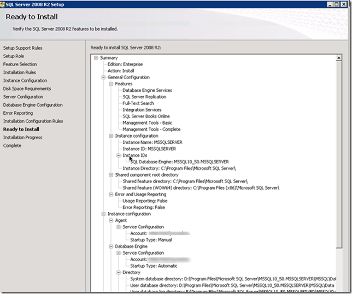This screenshot has width=352, height=294.
Task: Minimize the SQL Server 2008 R2 Setup window
Action: pos(330,4)
